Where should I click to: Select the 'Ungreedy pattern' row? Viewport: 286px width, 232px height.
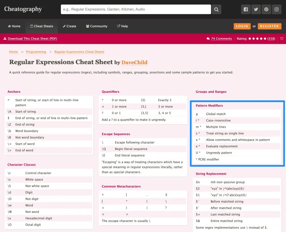(x=237, y=153)
